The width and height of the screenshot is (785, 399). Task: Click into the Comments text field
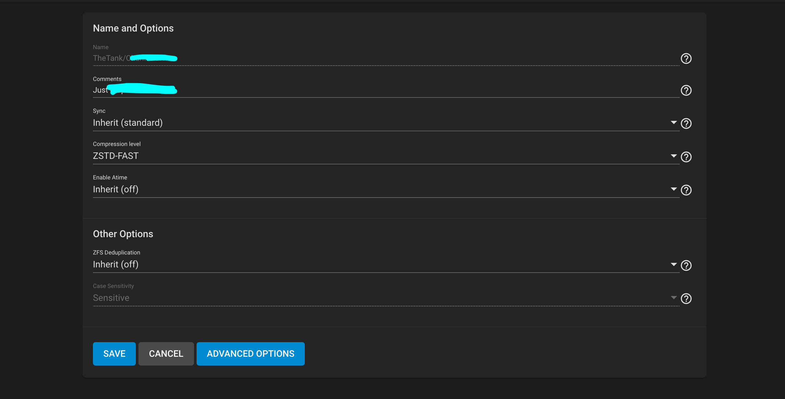point(386,90)
